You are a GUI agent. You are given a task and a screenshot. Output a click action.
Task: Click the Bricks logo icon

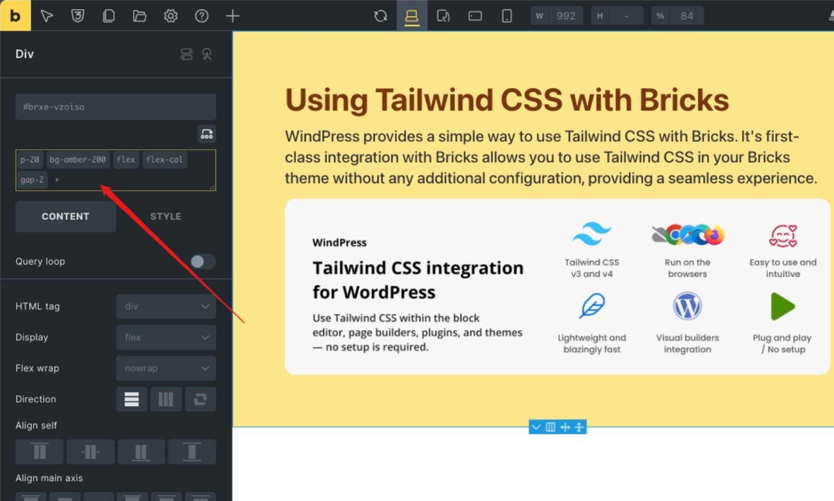15,16
